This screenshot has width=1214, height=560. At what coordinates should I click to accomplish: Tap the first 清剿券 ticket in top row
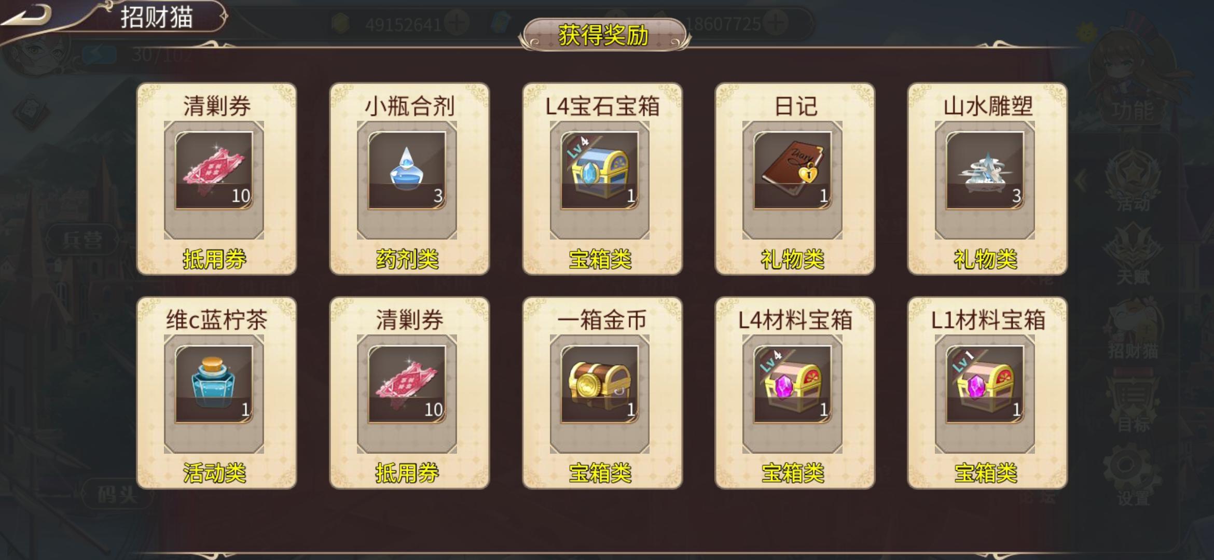pyautogui.click(x=214, y=171)
